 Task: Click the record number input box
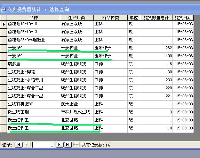(43, 145)
